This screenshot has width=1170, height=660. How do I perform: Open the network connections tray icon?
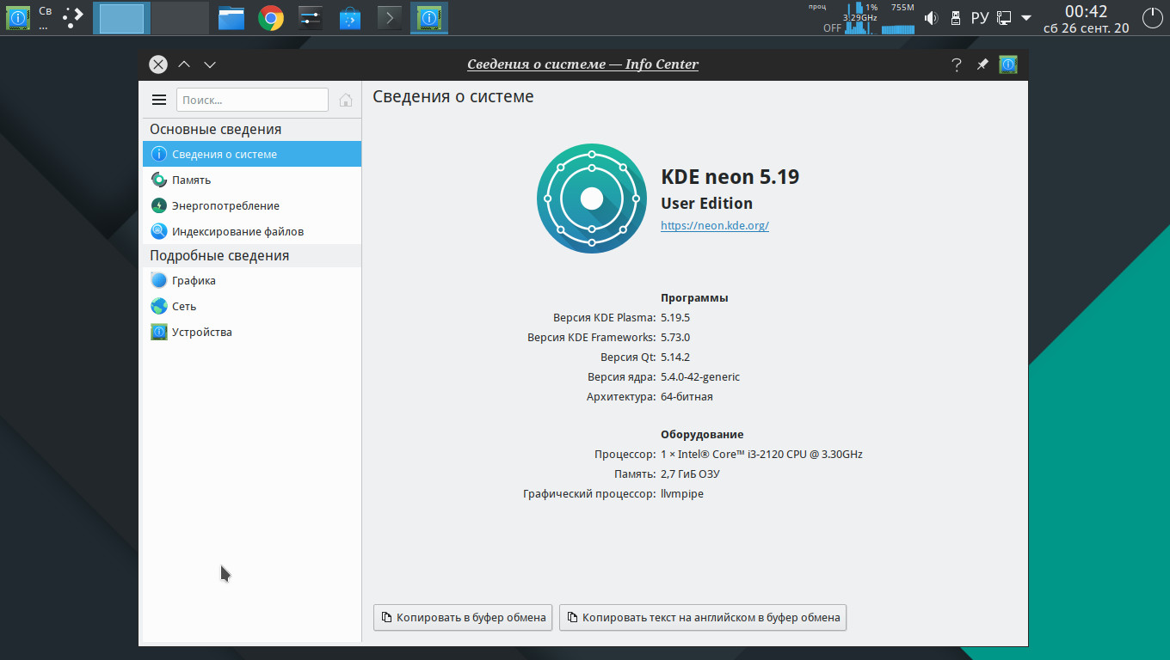pos(1004,18)
